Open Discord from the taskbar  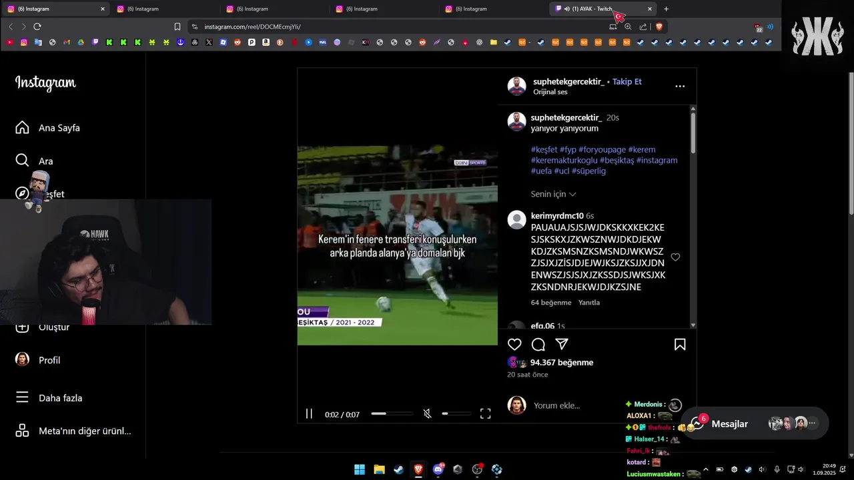tap(438, 469)
